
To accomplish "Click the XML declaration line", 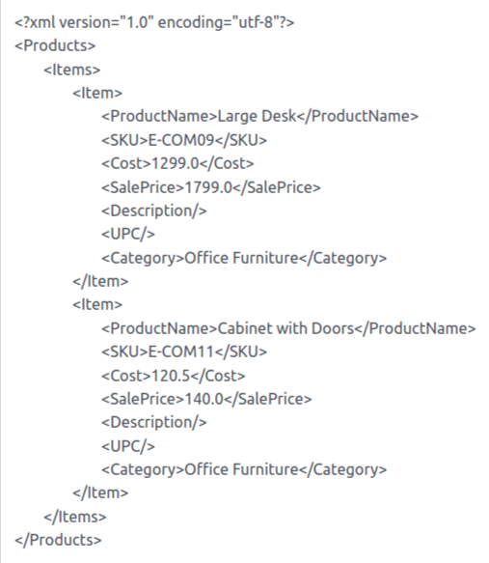I will [154, 22].
